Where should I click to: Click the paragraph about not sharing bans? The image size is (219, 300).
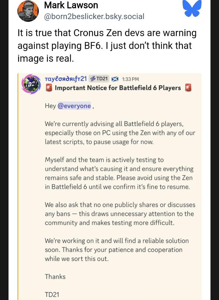[x=120, y=214]
